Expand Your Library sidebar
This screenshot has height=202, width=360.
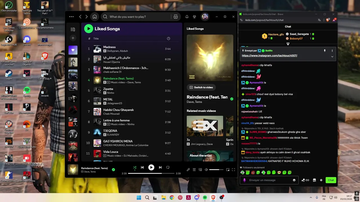pos(73,29)
